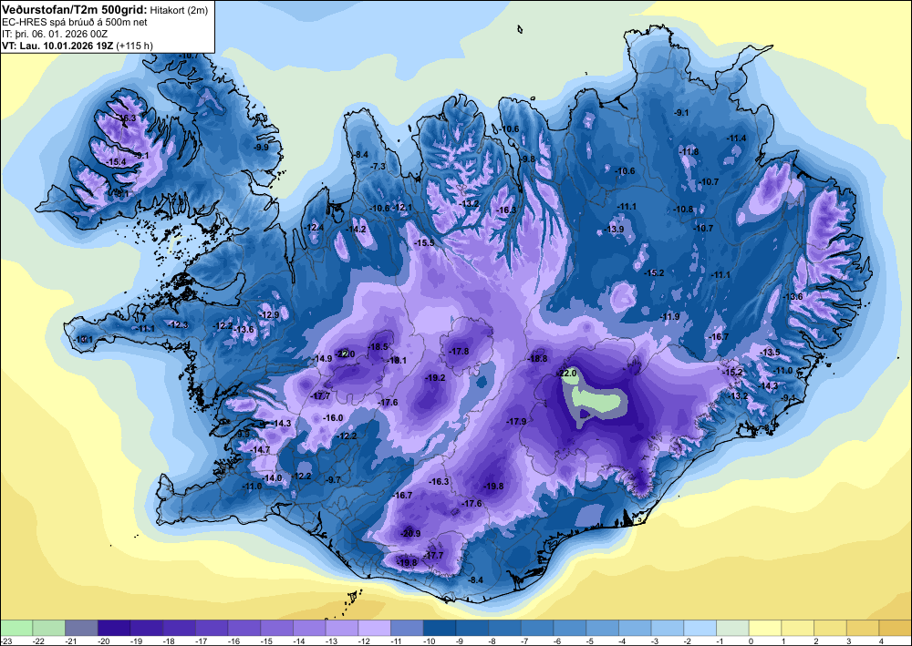
Task: Click the header title 'Veðurstofan/T2m 500grid:'
Action: (75, 9)
